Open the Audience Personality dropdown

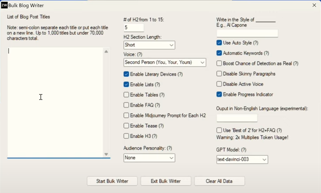coord(149,158)
